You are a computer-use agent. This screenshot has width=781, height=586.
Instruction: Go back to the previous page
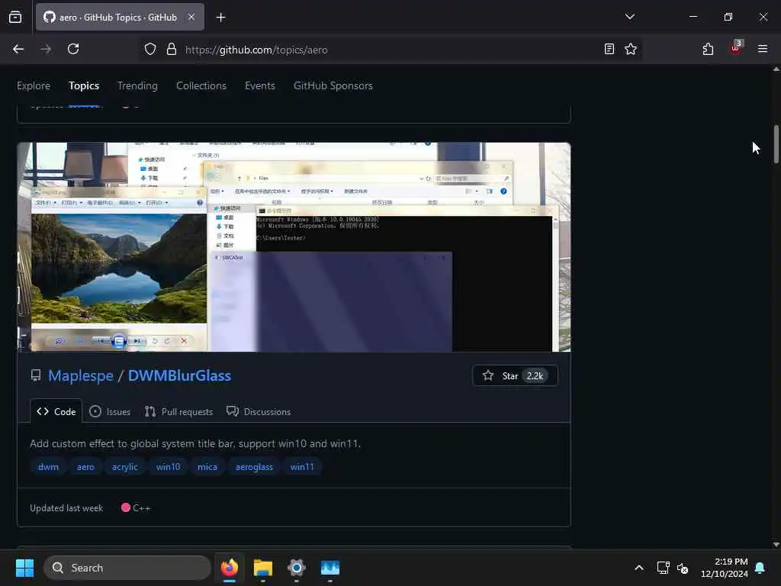pyautogui.click(x=18, y=49)
